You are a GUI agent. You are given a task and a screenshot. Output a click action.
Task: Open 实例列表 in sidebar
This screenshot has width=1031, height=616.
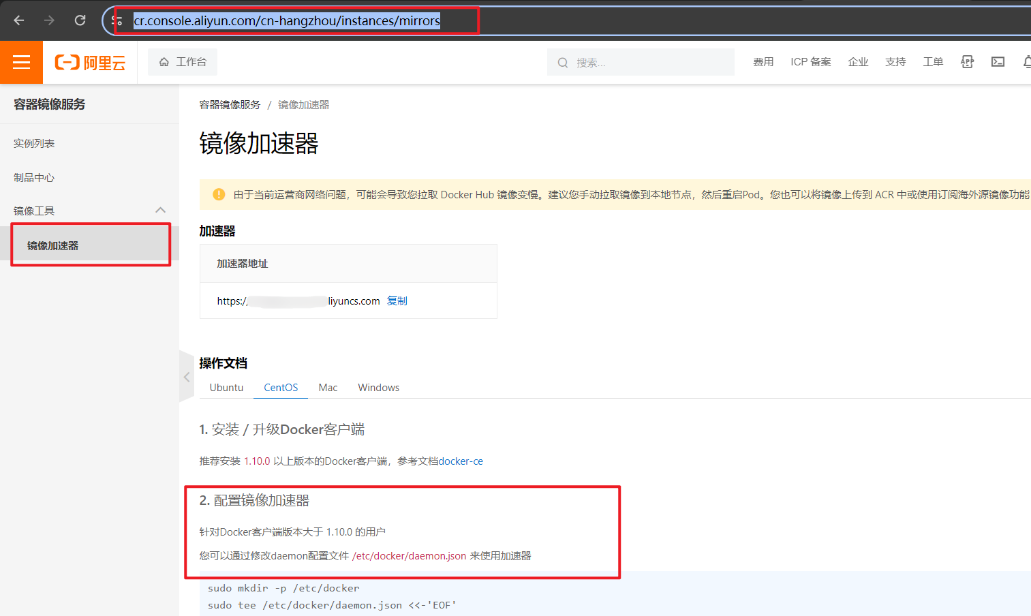(x=34, y=143)
